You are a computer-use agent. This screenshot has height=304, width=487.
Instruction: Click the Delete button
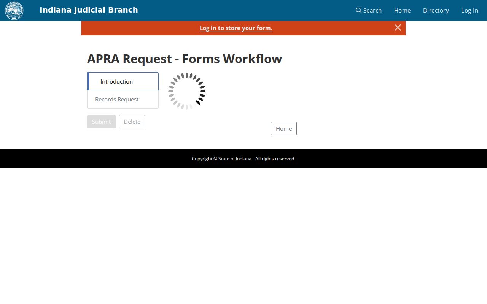(132, 122)
